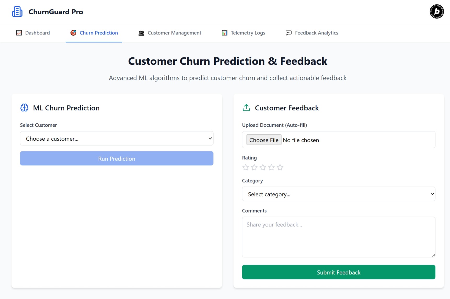Image resolution: width=450 pixels, height=299 pixels.
Task: Click the Dashboard chart icon
Action: click(x=19, y=33)
